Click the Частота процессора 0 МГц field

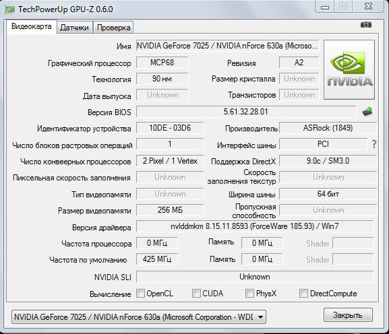[x=157, y=243]
